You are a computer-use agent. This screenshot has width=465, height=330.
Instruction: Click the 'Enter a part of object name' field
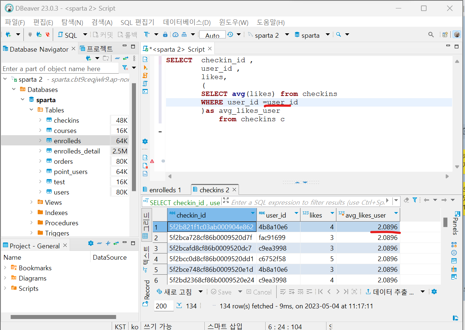(60, 68)
